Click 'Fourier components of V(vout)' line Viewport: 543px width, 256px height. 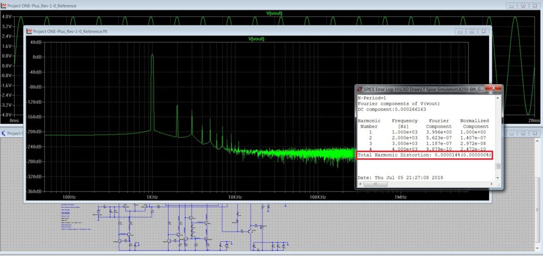coord(399,103)
